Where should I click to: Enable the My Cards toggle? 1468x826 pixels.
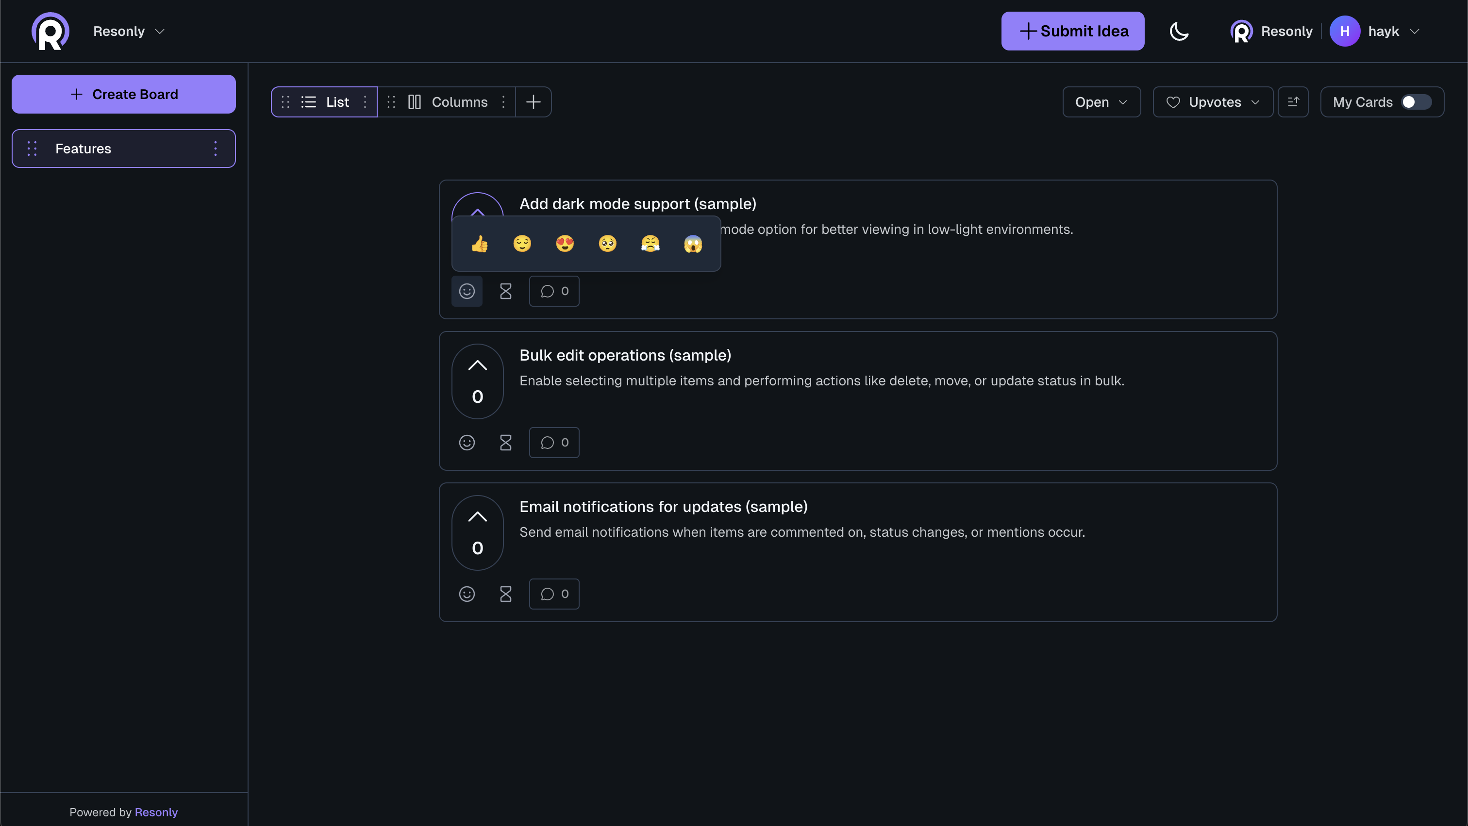pos(1415,102)
